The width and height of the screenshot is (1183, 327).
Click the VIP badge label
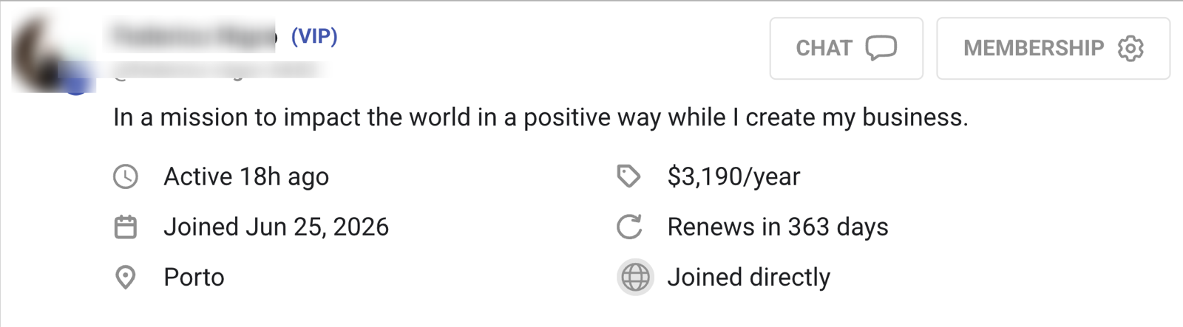click(x=314, y=36)
